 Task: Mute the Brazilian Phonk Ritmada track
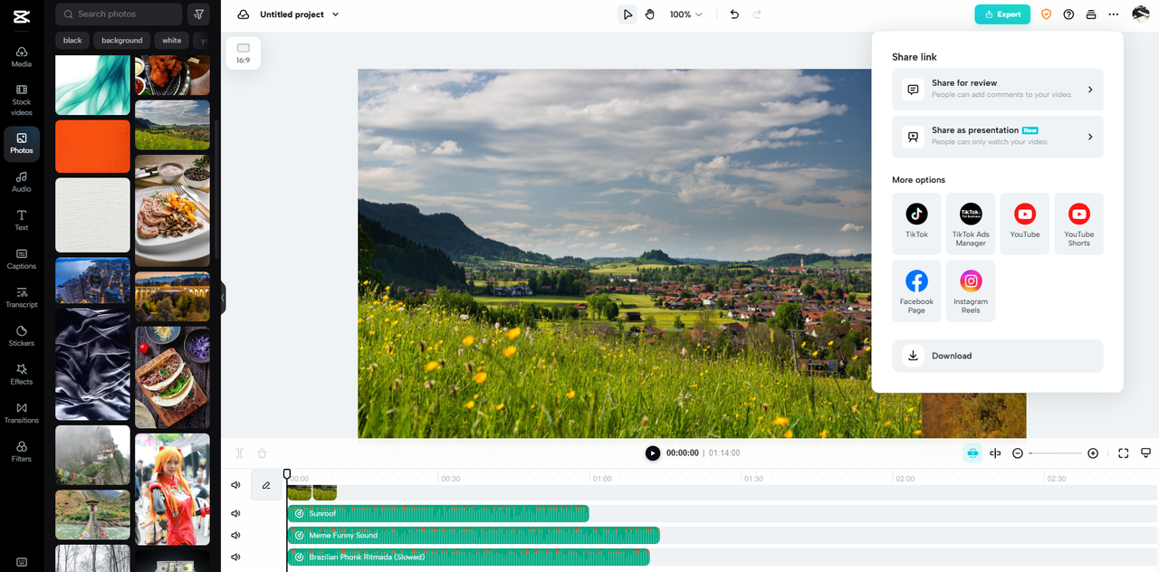tap(235, 557)
